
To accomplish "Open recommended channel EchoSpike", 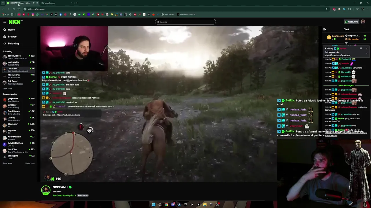I will click(x=19, y=157).
